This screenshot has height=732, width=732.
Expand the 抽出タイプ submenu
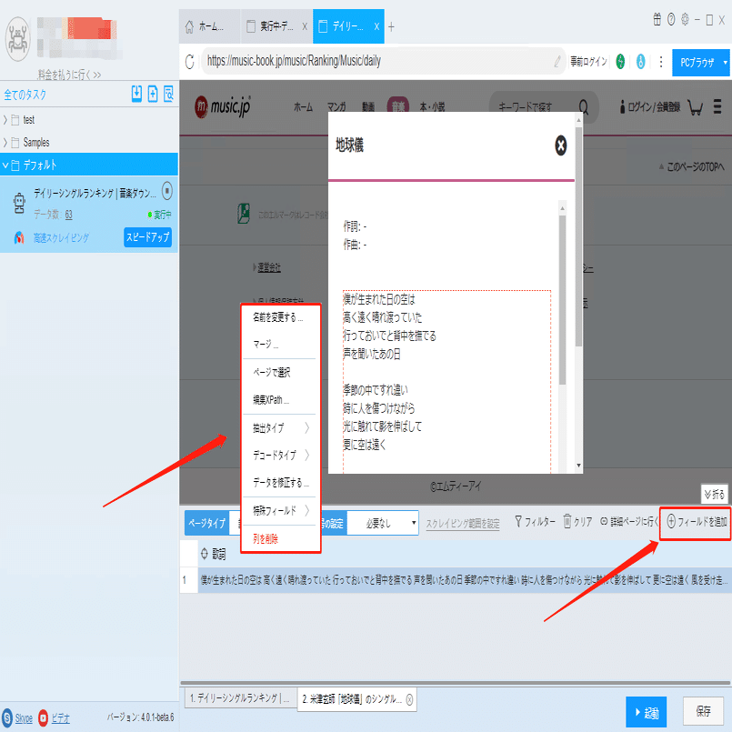point(281,427)
